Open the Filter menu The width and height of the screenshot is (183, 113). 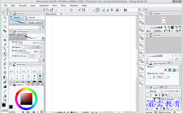pyautogui.click(x=63, y=5)
